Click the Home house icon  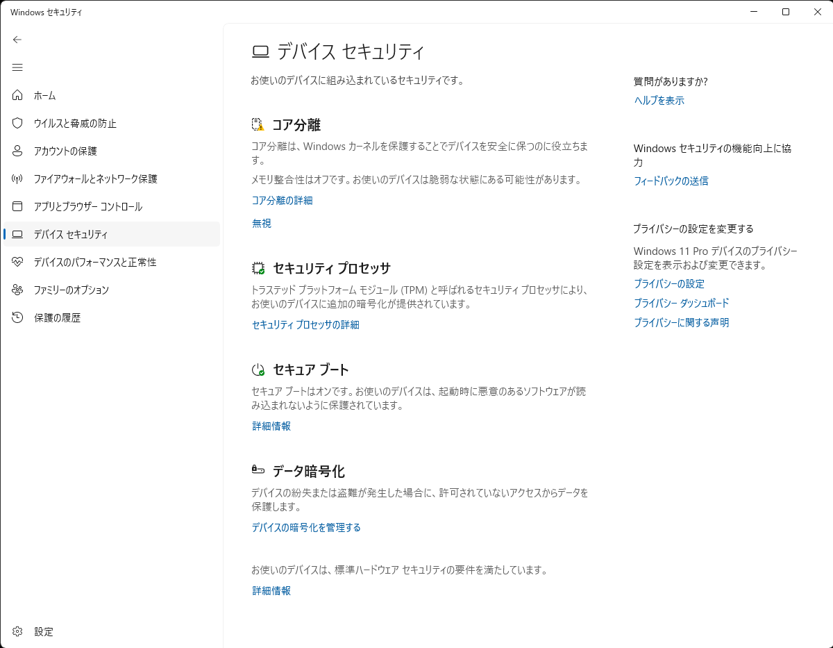(x=17, y=95)
